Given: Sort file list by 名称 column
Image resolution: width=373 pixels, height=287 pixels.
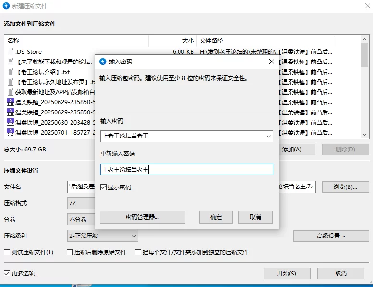Looking at the screenshot, I should (77, 41).
